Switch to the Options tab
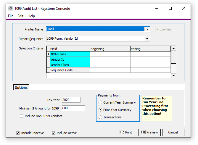This screenshot has height=145, width=198. [21, 88]
